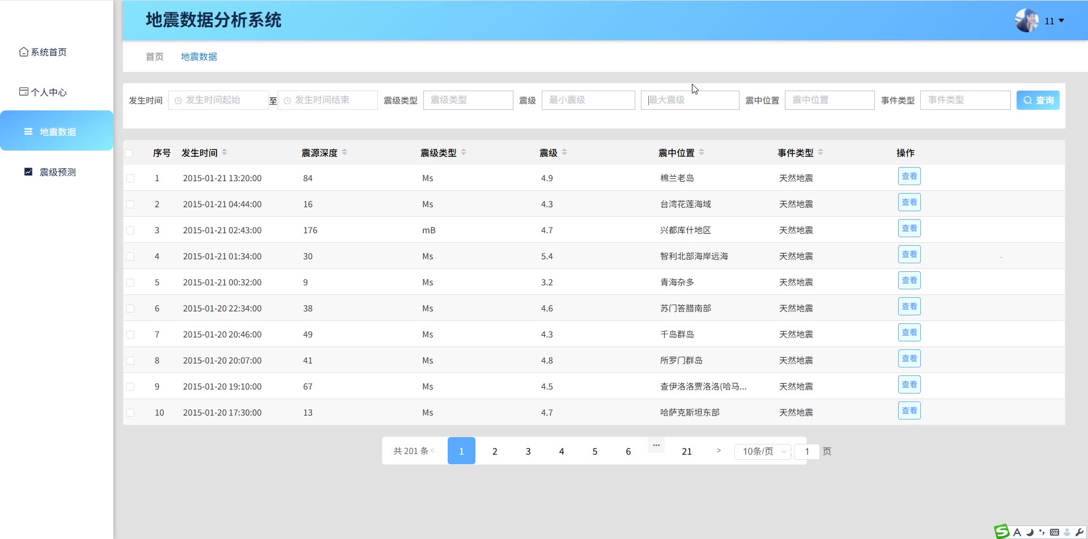
Task: Click the user avatar picture at top right
Action: (1026, 20)
